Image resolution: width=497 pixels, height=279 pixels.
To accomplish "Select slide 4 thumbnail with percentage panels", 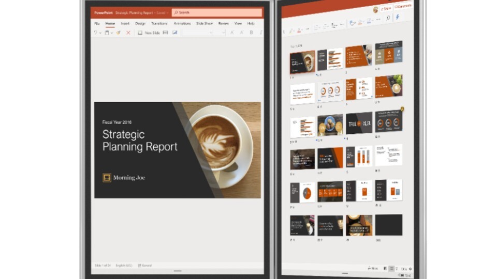I will [x=389, y=53].
